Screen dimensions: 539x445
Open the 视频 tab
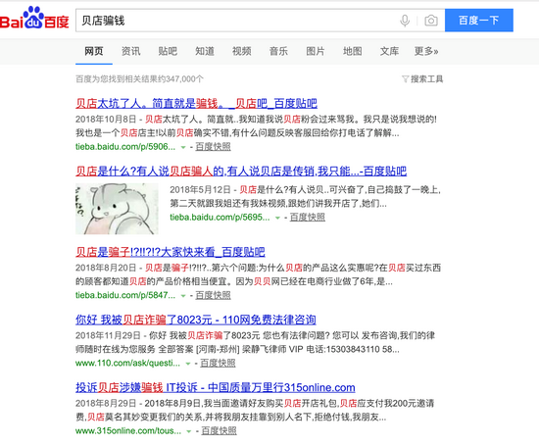pos(242,51)
